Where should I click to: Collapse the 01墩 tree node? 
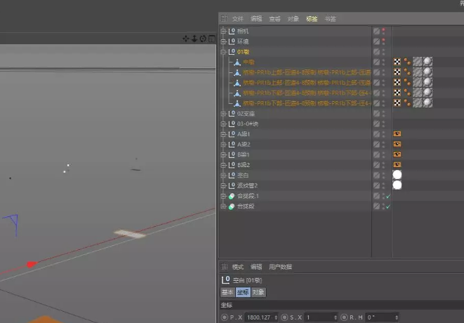coord(223,52)
